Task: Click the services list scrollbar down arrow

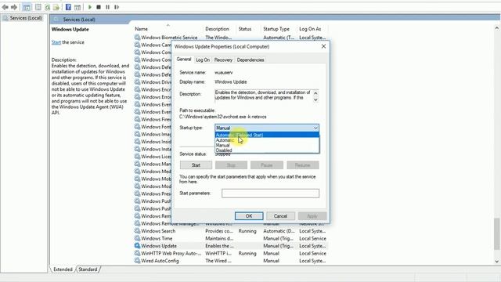Action: 496,261
